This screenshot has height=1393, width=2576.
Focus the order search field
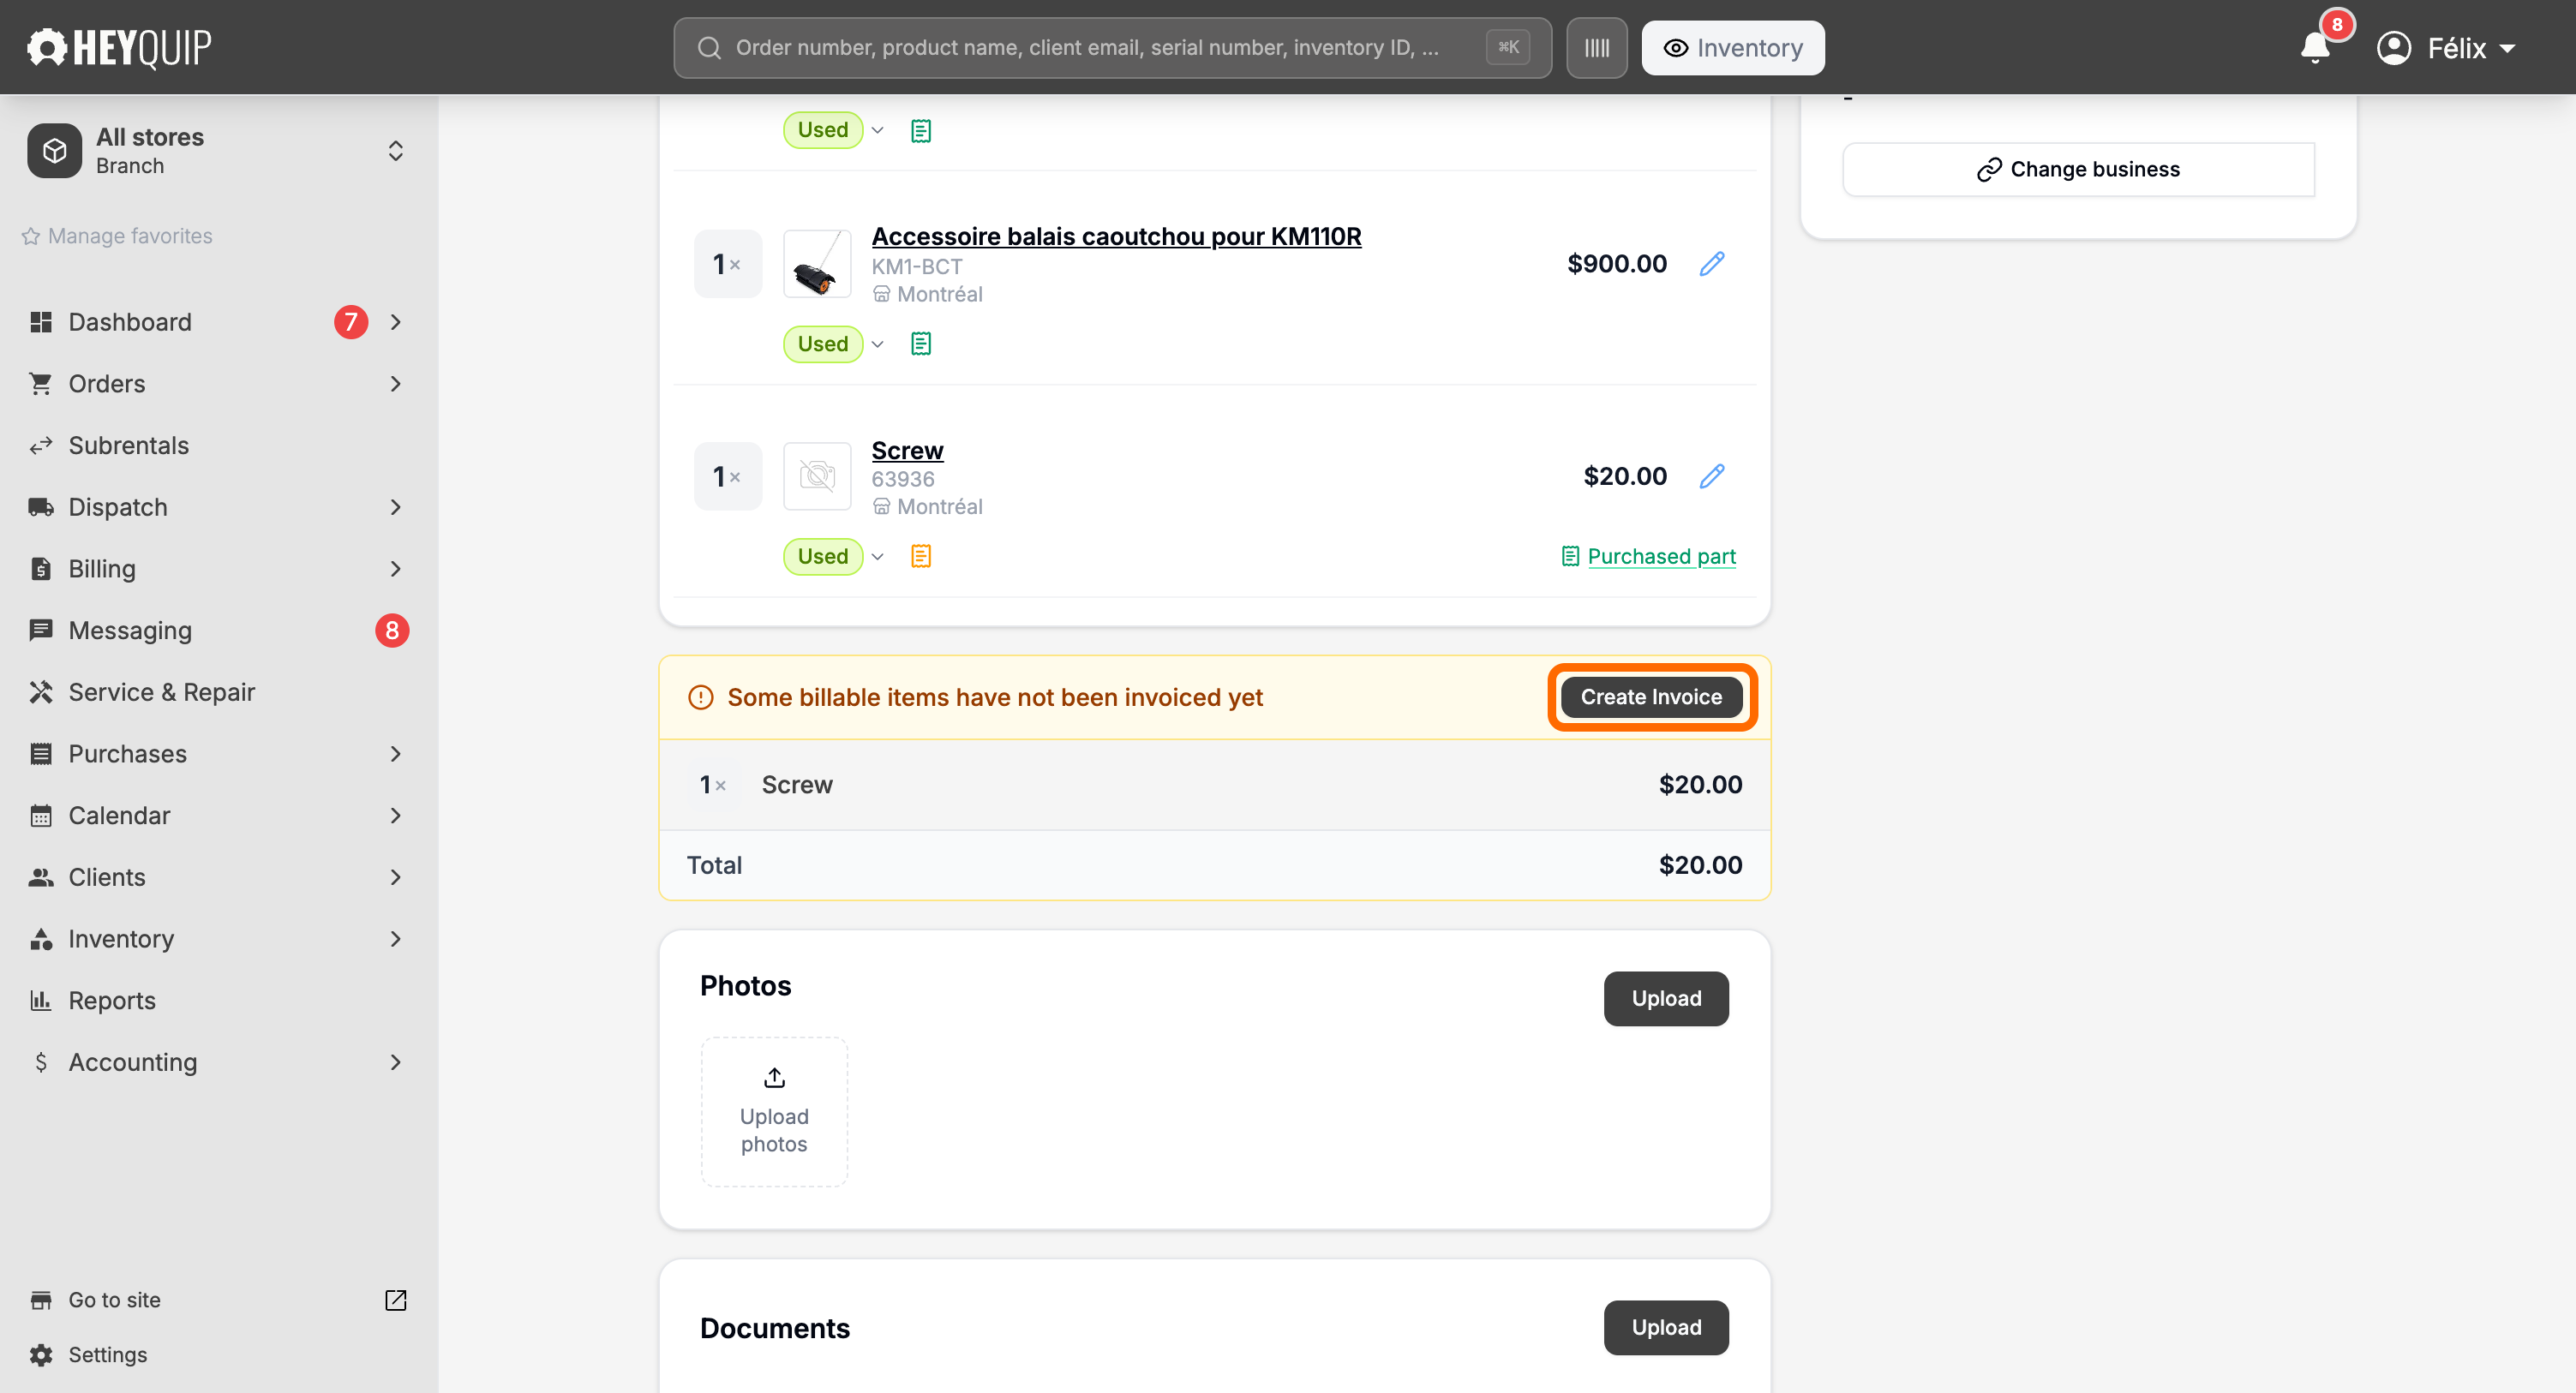[1112, 47]
